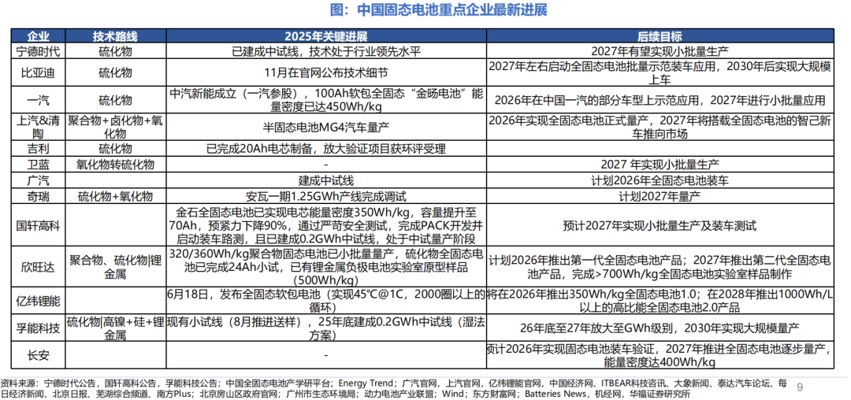Click the 6月18日 发布全固态软包电池 cell

tap(326, 302)
